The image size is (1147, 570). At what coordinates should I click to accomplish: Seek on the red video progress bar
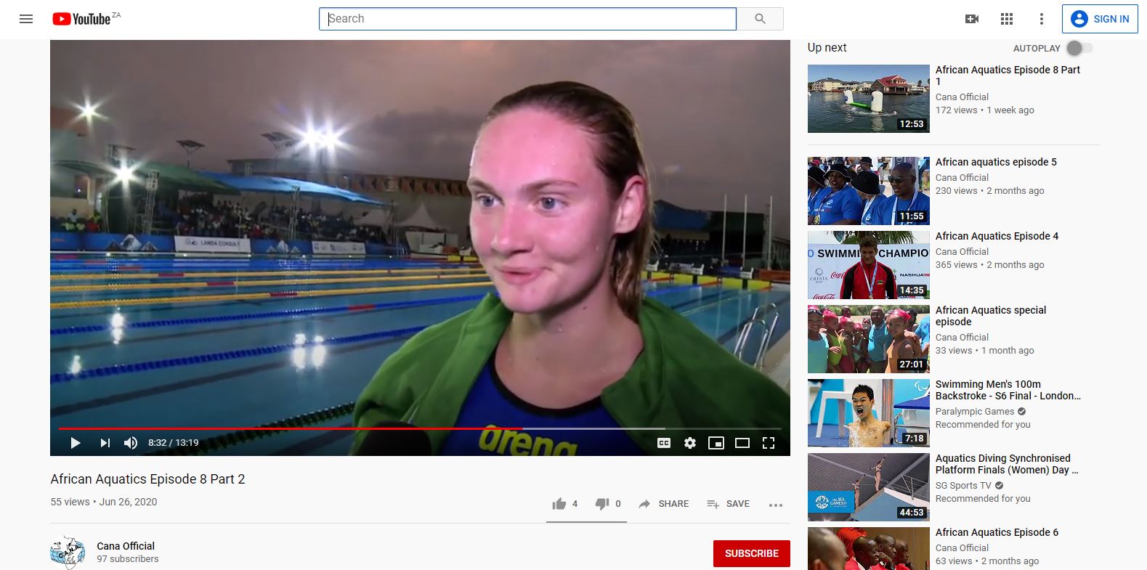click(290, 428)
